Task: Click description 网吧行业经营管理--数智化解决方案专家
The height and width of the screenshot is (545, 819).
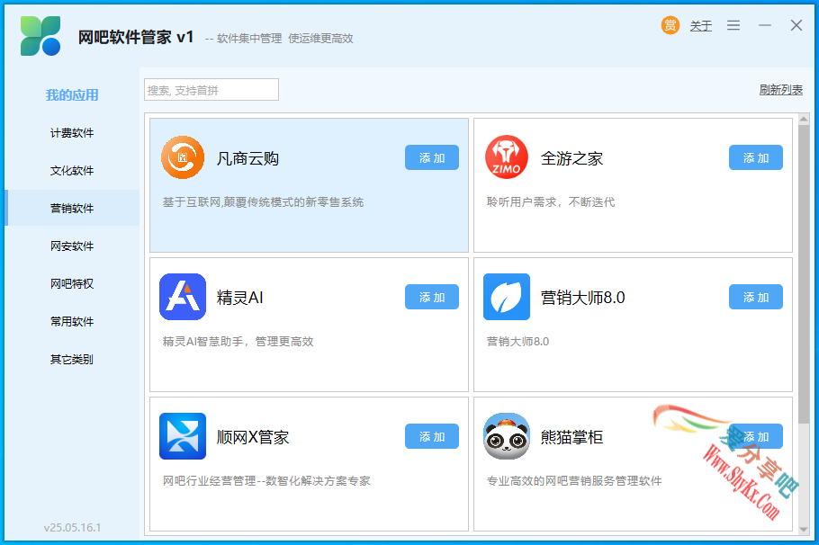Action: coord(266,481)
